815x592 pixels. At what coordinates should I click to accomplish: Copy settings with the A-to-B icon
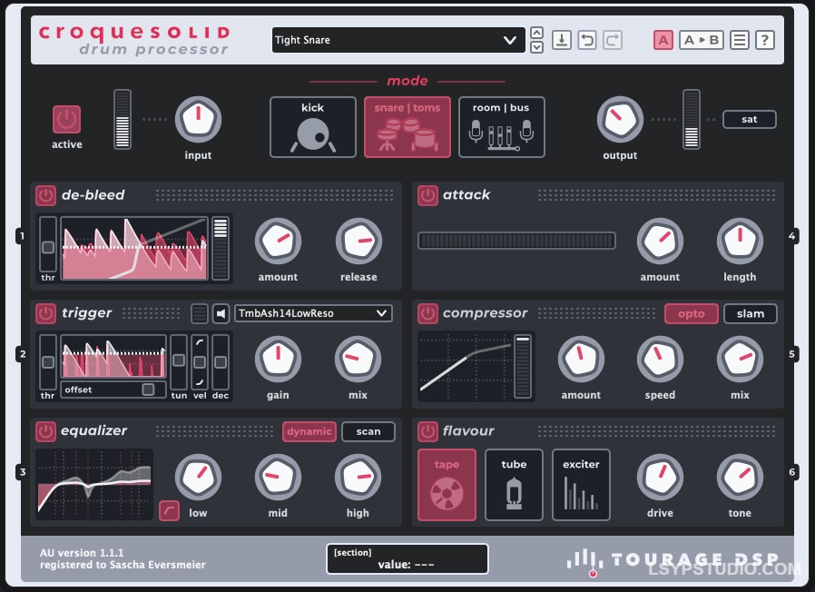click(700, 39)
